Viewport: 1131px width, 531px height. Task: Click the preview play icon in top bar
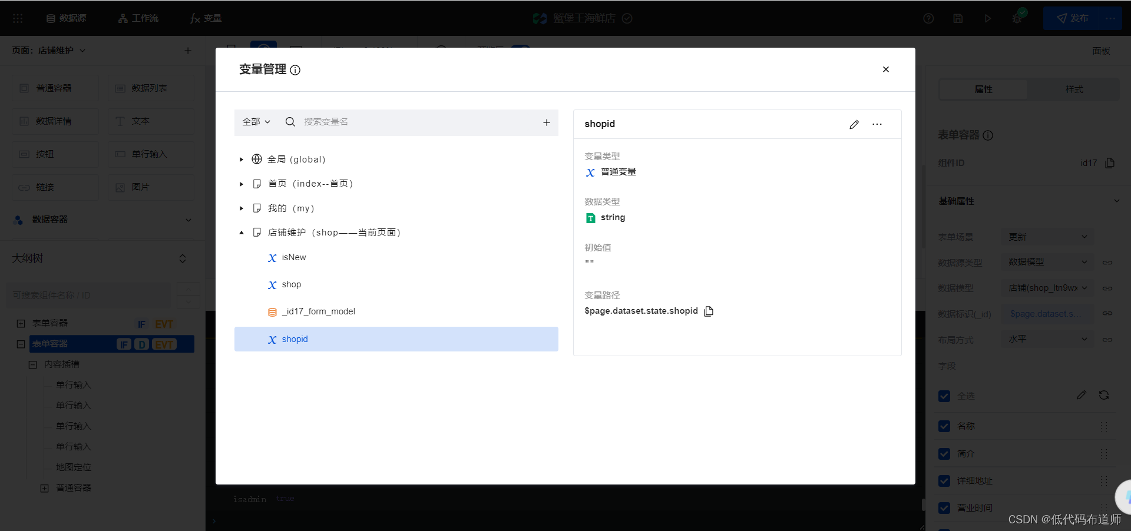tap(988, 18)
